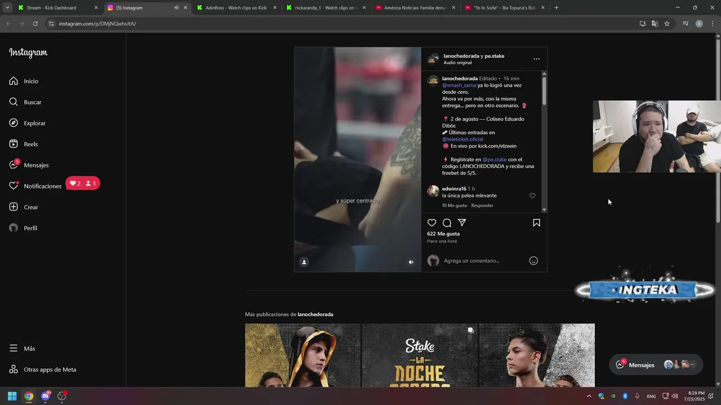Click Crear to make a new post
This screenshot has width=721, height=405.
coord(24,207)
